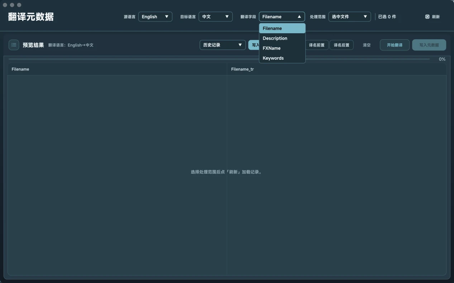The width and height of the screenshot is (454, 283).
Task: Click the 译名后置 button
Action: click(341, 45)
